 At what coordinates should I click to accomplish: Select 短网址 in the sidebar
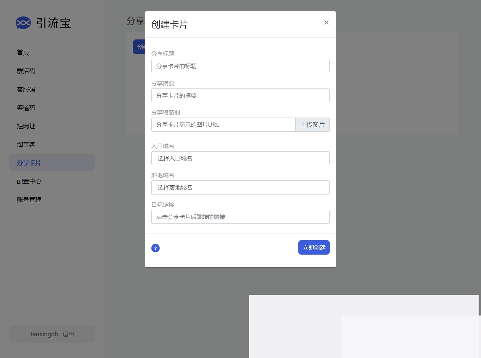26,126
